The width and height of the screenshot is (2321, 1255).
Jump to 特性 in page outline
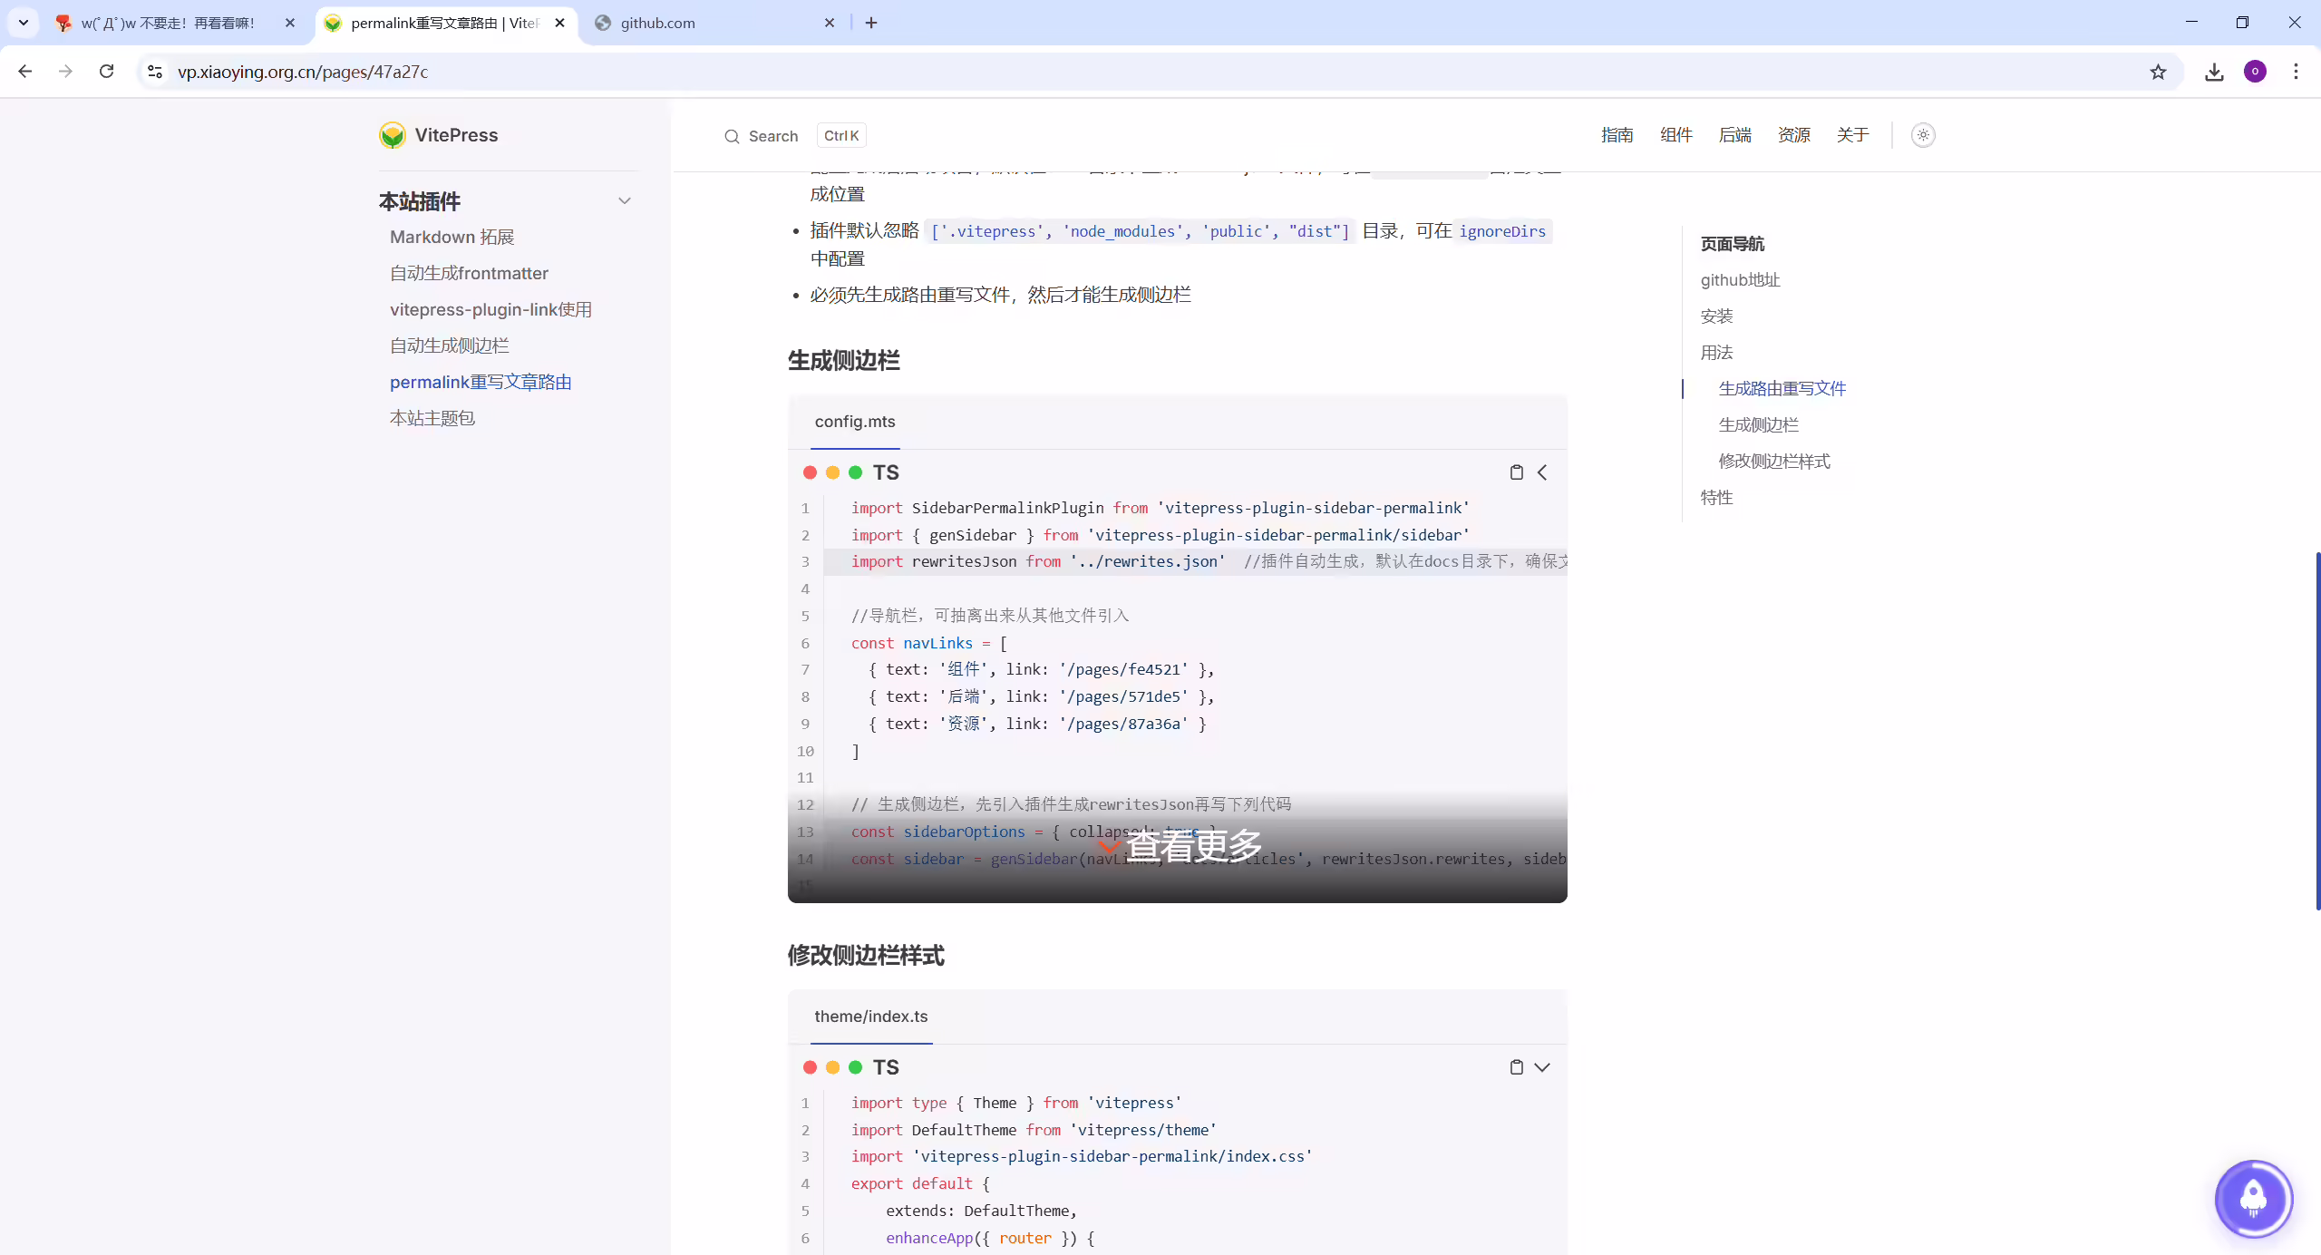click(x=1716, y=498)
